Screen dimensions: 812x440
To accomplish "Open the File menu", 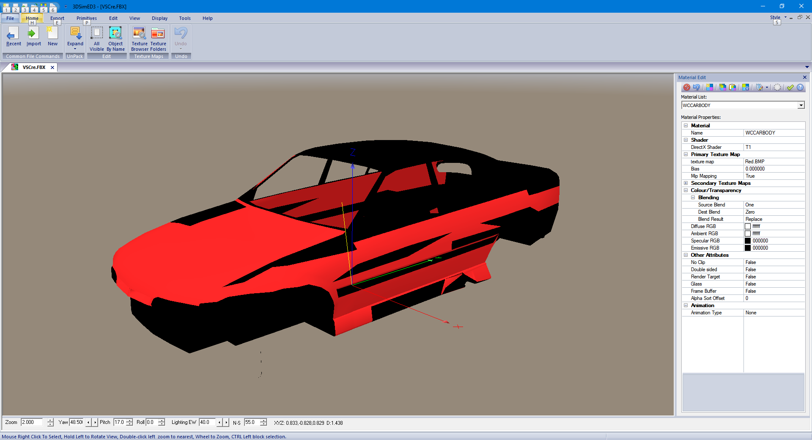I will coord(10,18).
